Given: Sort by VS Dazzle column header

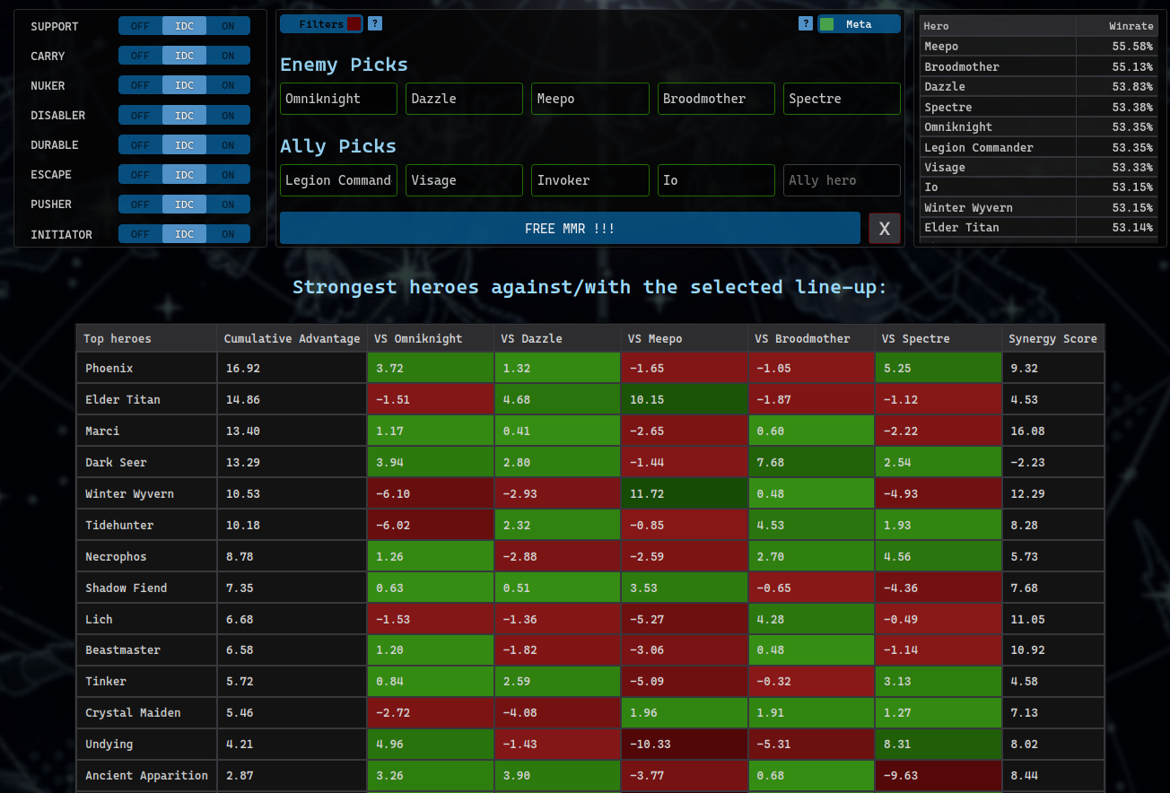Looking at the screenshot, I should pyautogui.click(x=557, y=338).
